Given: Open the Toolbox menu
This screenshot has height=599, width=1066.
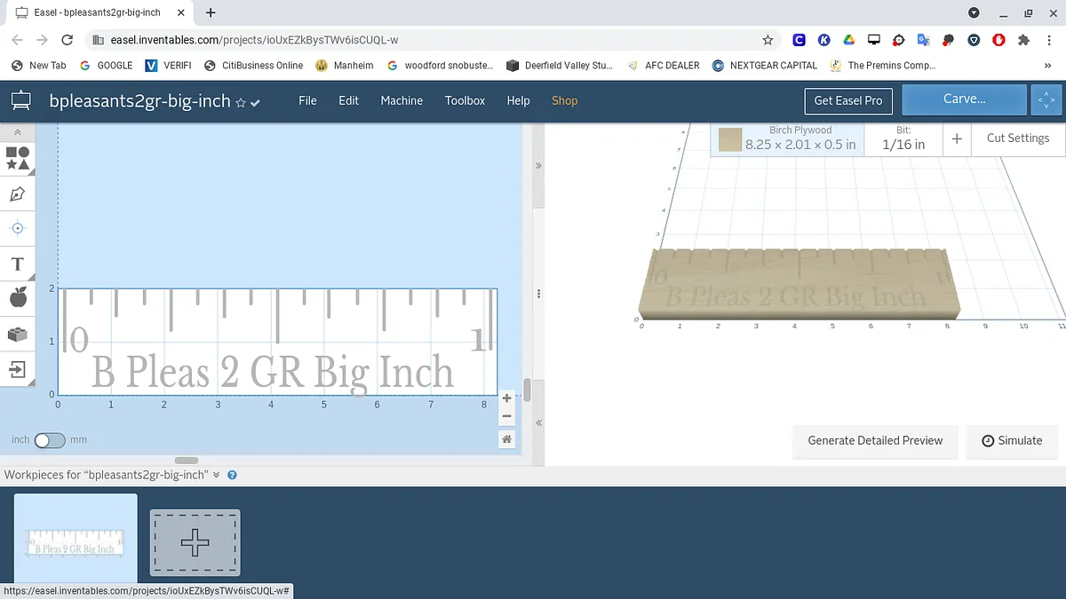Looking at the screenshot, I should point(465,100).
